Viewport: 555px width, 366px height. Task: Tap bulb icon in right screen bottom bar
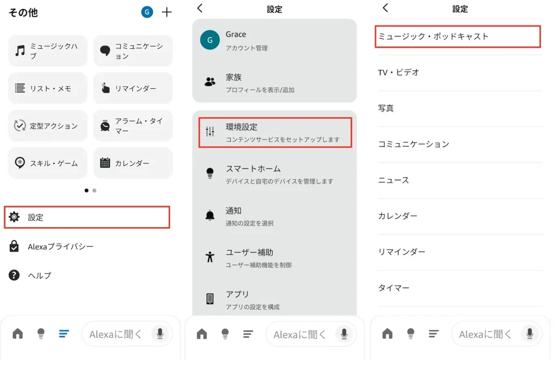tap(411, 333)
